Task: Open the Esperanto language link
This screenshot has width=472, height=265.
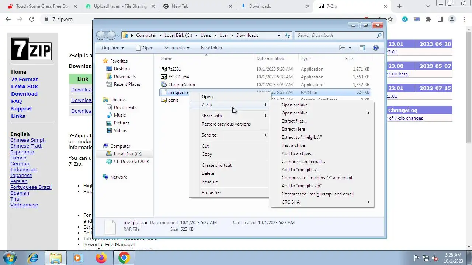Action: click(22, 152)
